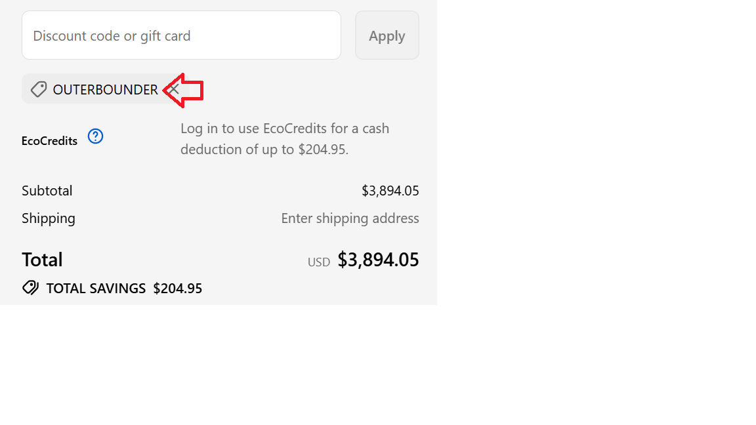756x425 pixels.
Task: Click the USD currency label
Action: tap(318, 261)
